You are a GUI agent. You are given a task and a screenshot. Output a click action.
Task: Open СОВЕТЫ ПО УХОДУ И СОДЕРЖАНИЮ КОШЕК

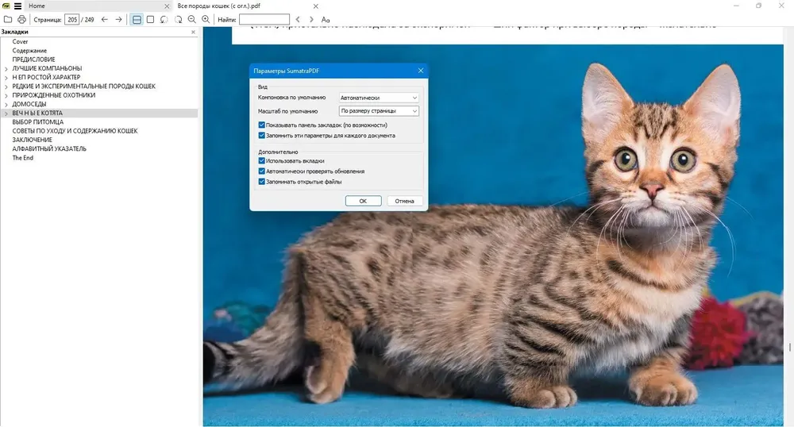tap(75, 131)
